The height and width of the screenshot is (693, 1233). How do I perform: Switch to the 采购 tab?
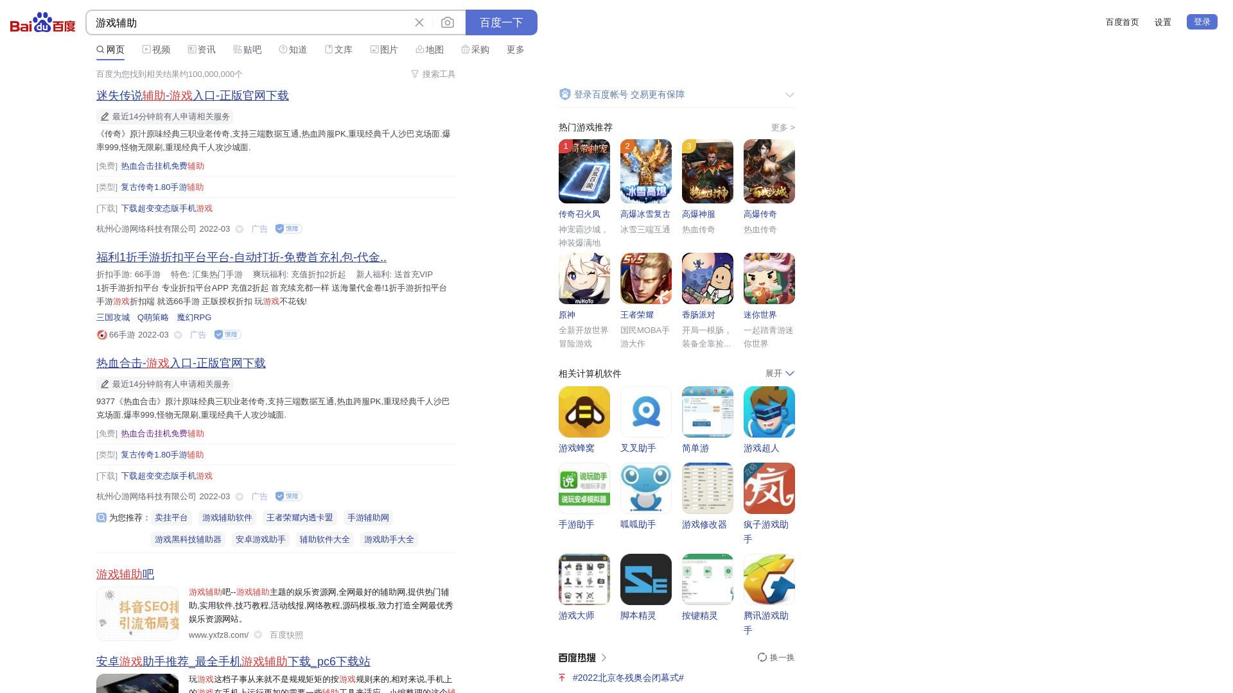click(x=475, y=49)
